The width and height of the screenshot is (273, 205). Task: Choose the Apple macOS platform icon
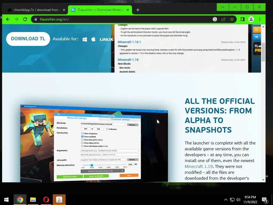[94, 39]
